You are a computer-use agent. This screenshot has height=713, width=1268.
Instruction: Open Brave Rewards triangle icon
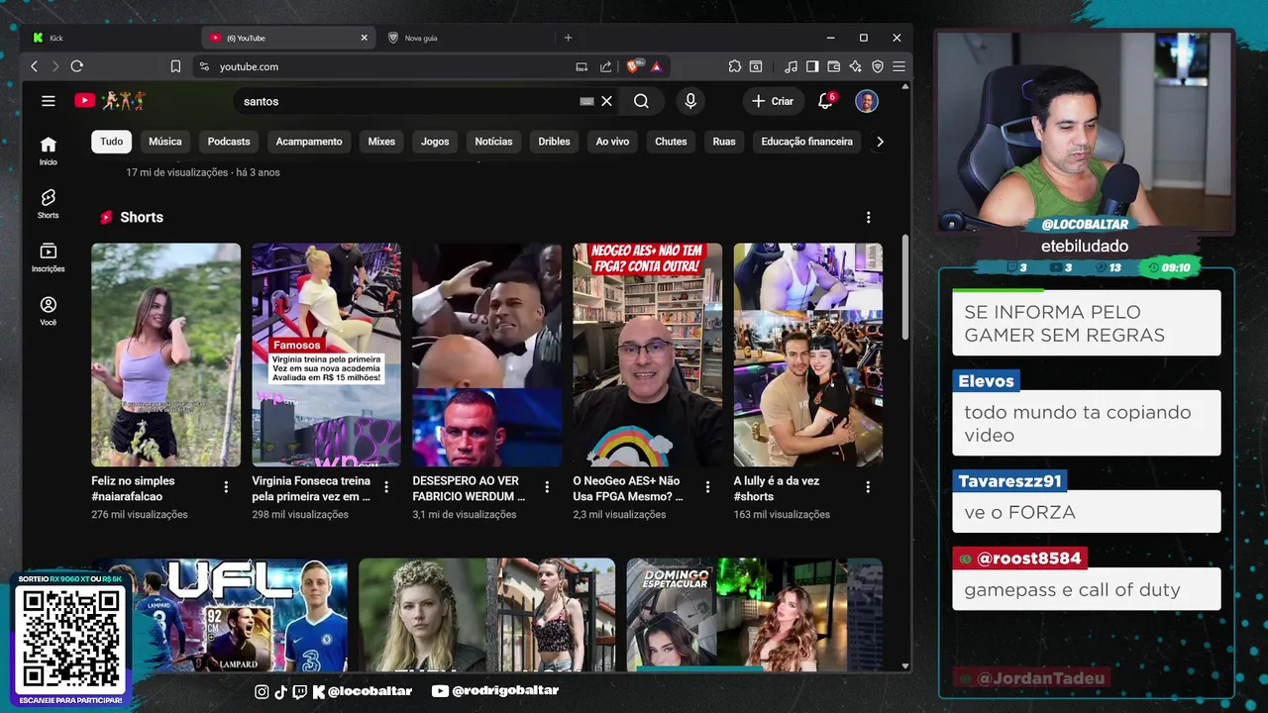(x=656, y=66)
